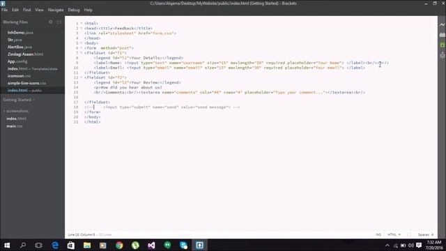Launch Google Chrome from the taskbar
The height and width of the screenshot is (251, 446).
119,245
